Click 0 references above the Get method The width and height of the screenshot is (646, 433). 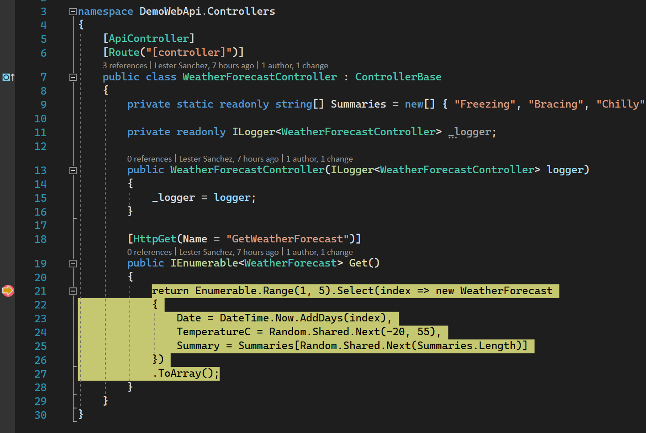[x=149, y=252]
